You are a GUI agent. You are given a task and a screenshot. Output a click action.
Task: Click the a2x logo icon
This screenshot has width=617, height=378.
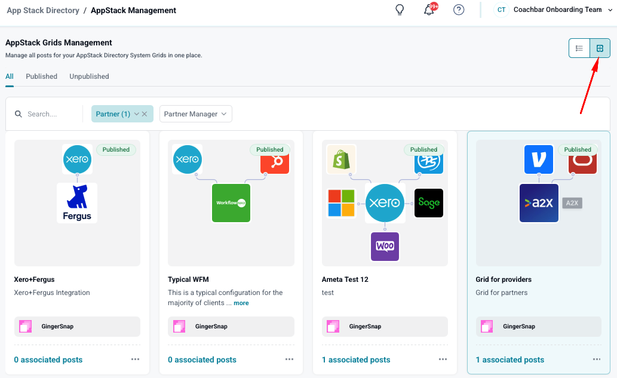(539, 203)
